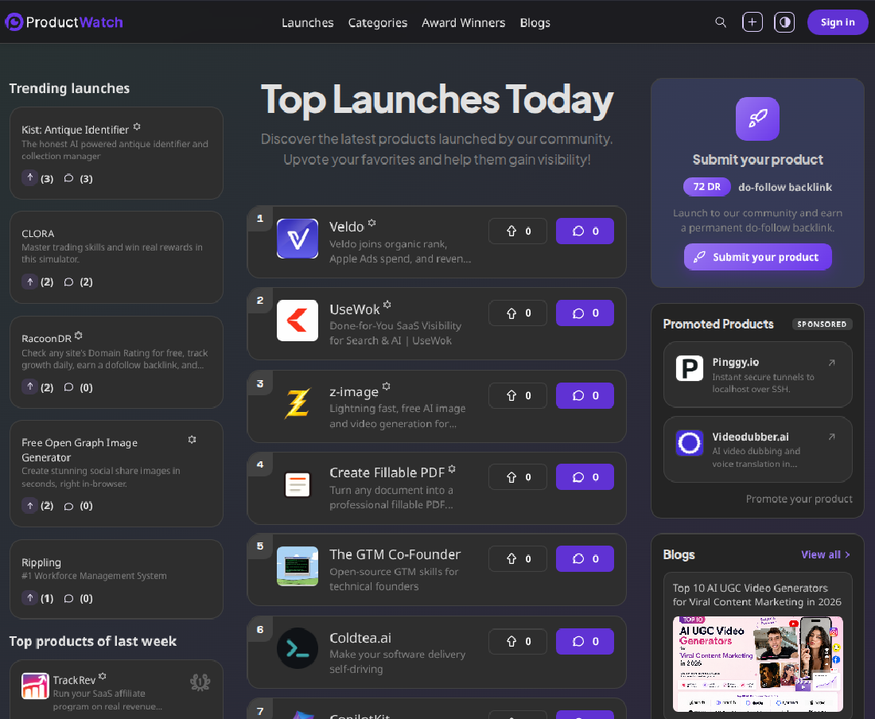Open comments for Veldo
This screenshot has width=875, height=719.
coord(585,231)
